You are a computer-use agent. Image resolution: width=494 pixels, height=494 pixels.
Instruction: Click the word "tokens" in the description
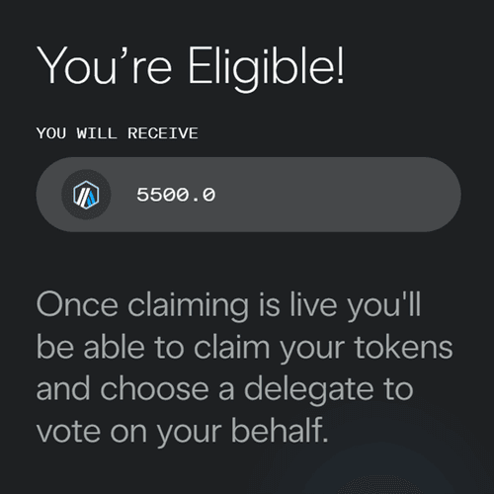pos(404,348)
